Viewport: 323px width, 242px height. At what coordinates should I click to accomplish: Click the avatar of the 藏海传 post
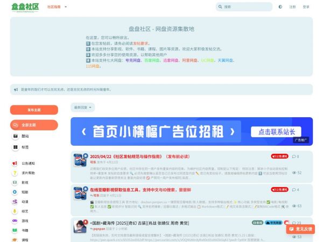pos(80,226)
